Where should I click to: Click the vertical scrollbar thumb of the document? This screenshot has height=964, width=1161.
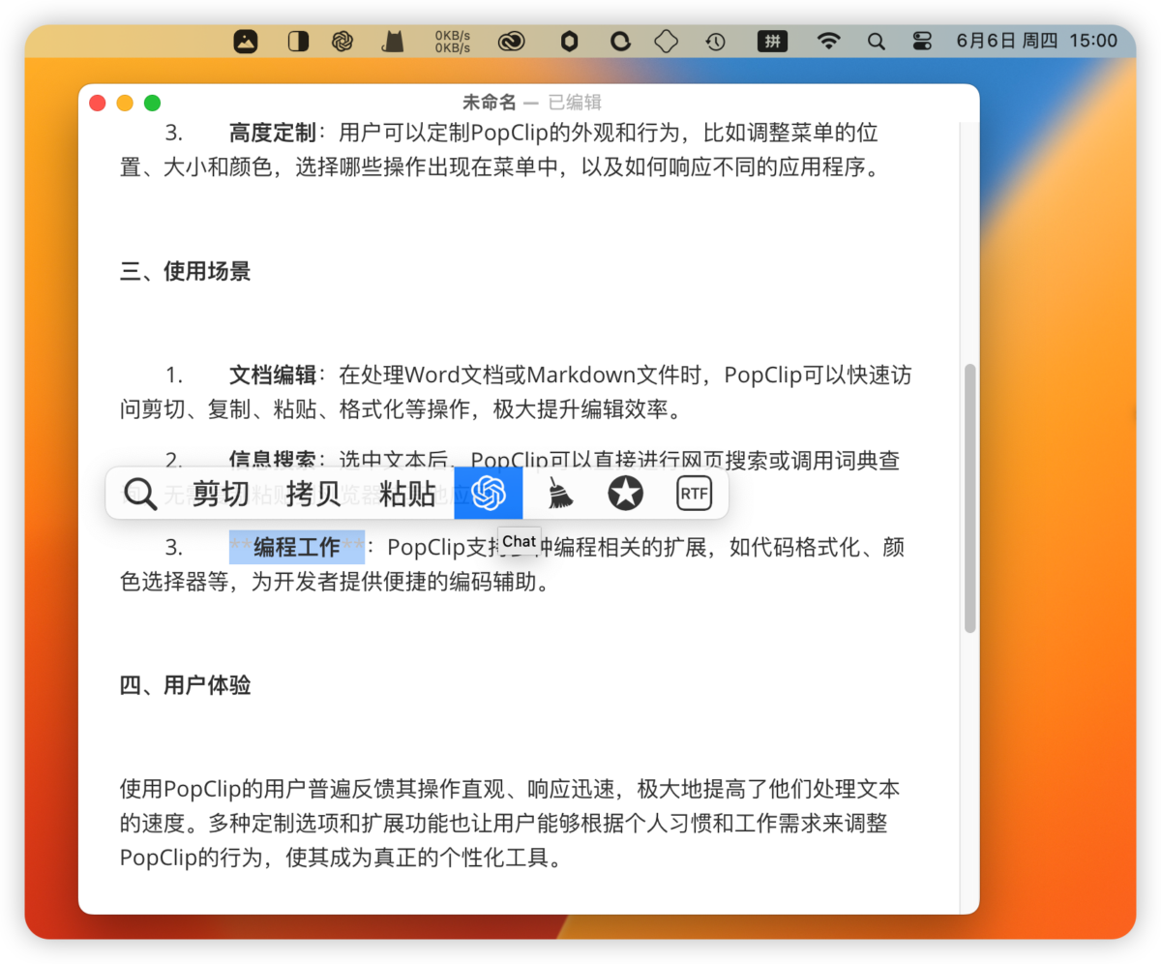[x=969, y=498]
